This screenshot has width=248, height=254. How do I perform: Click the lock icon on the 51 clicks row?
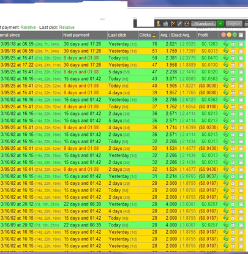[233, 51]
